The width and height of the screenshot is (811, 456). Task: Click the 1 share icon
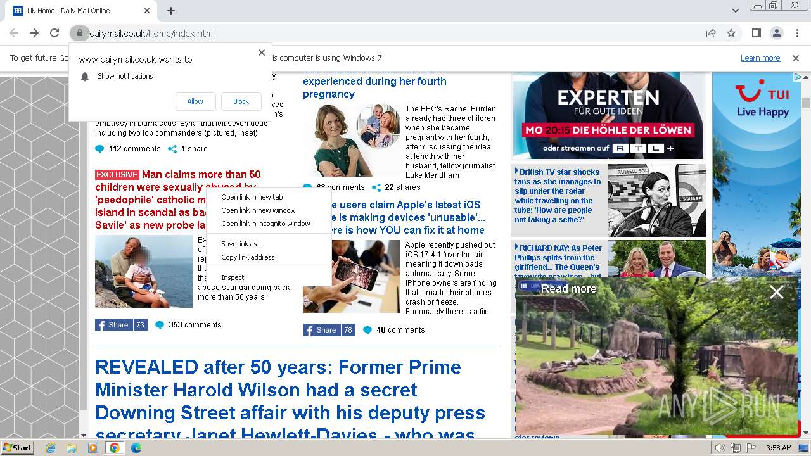point(172,149)
